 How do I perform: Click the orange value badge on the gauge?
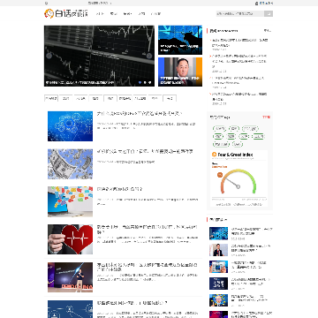[x=220, y=175]
